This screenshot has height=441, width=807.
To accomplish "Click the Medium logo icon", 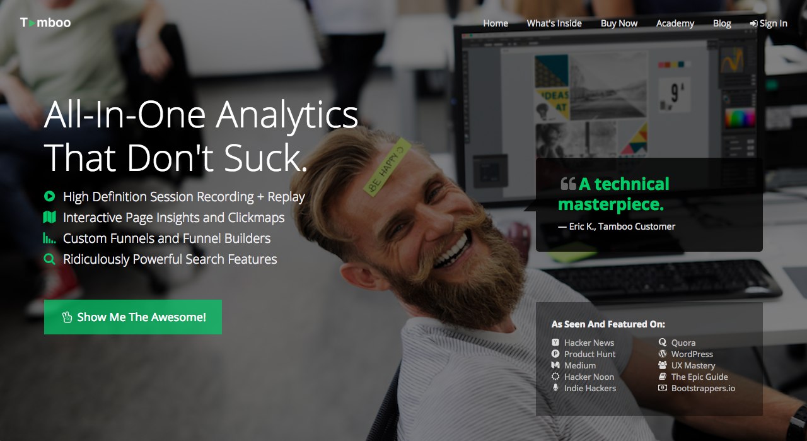I will point(555,365).
